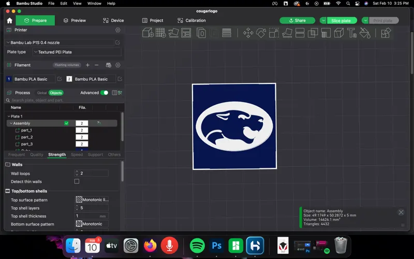
Task: Switch to the Project tab
Action: 152,20
